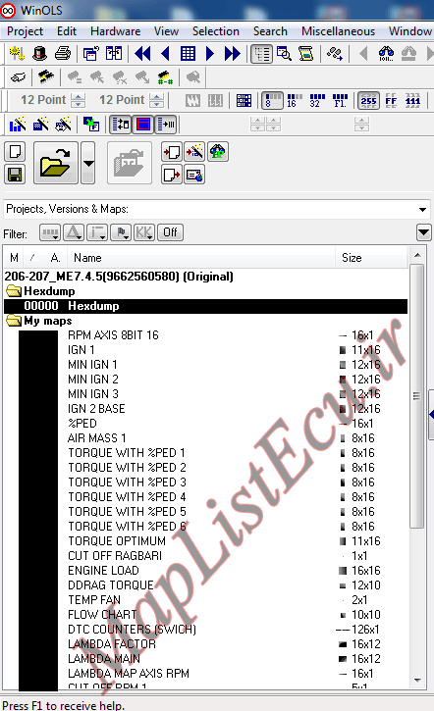The width and height of the screenshot is (434, 711).
Task: Switch to FF hexadecimal number display
Action: 391,101
